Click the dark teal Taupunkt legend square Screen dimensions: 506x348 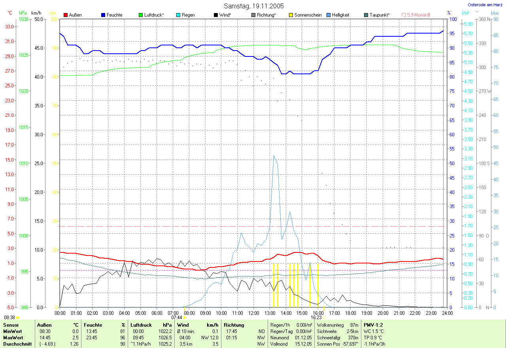[x=366, y=15]
